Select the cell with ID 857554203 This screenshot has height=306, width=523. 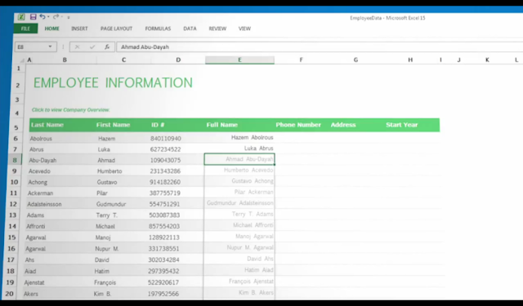coord(164,226)
